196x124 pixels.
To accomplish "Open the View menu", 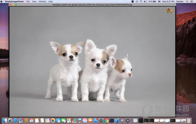I will point(34,2).
